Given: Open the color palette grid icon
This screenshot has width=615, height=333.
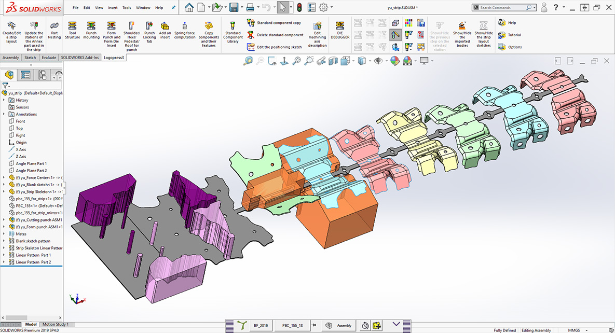Looking at the screenshot, I should (408, 23).
